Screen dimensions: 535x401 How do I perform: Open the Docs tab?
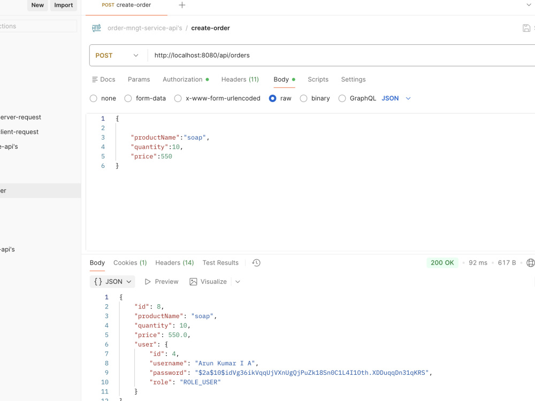(x=104, y=80)
